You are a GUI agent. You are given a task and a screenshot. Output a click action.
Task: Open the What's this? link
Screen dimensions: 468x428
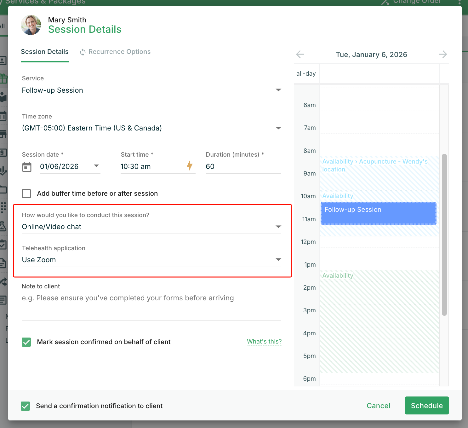[264, 341]
